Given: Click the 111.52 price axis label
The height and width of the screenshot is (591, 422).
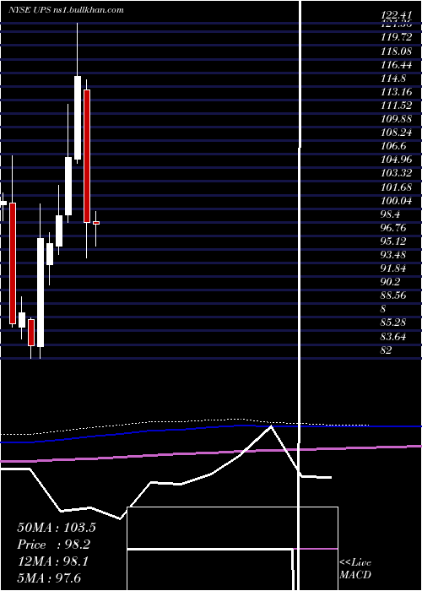Looking at the screenshot, I should click(x=396, y=106).
